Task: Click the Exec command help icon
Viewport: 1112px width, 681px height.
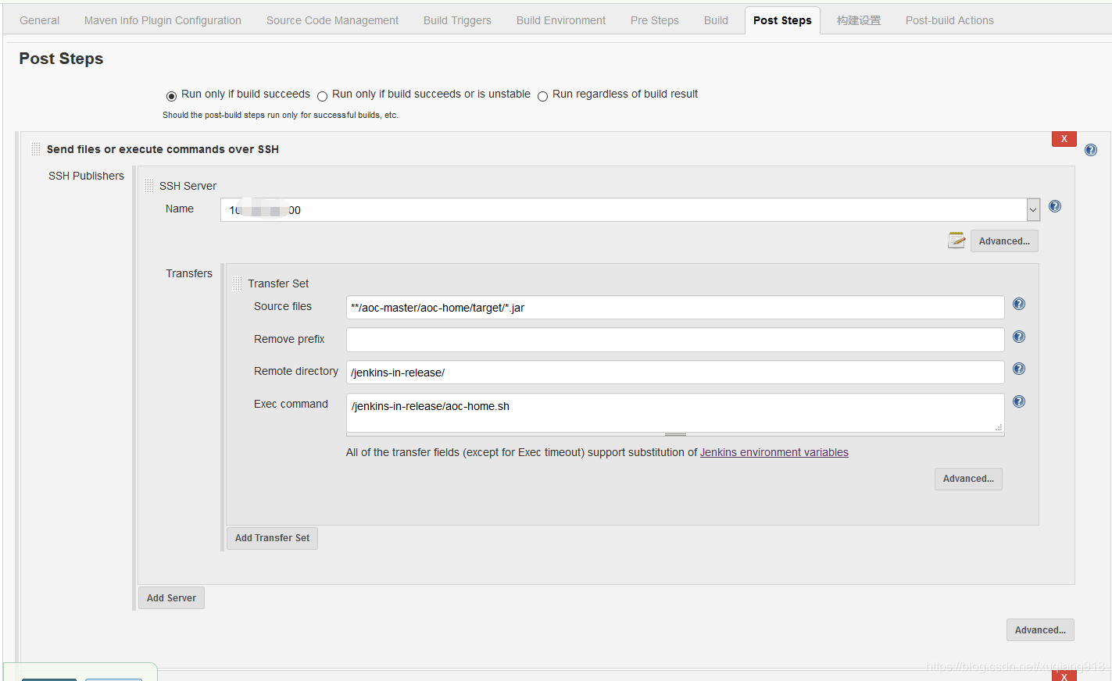Action: click(x=1019, y=402)
